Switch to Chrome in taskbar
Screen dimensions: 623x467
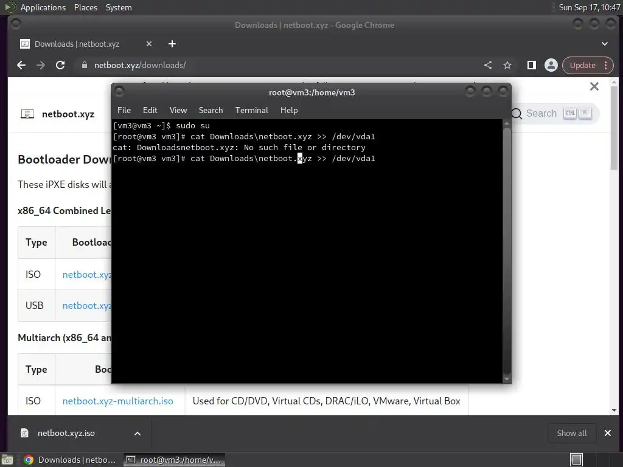(70, 460)
